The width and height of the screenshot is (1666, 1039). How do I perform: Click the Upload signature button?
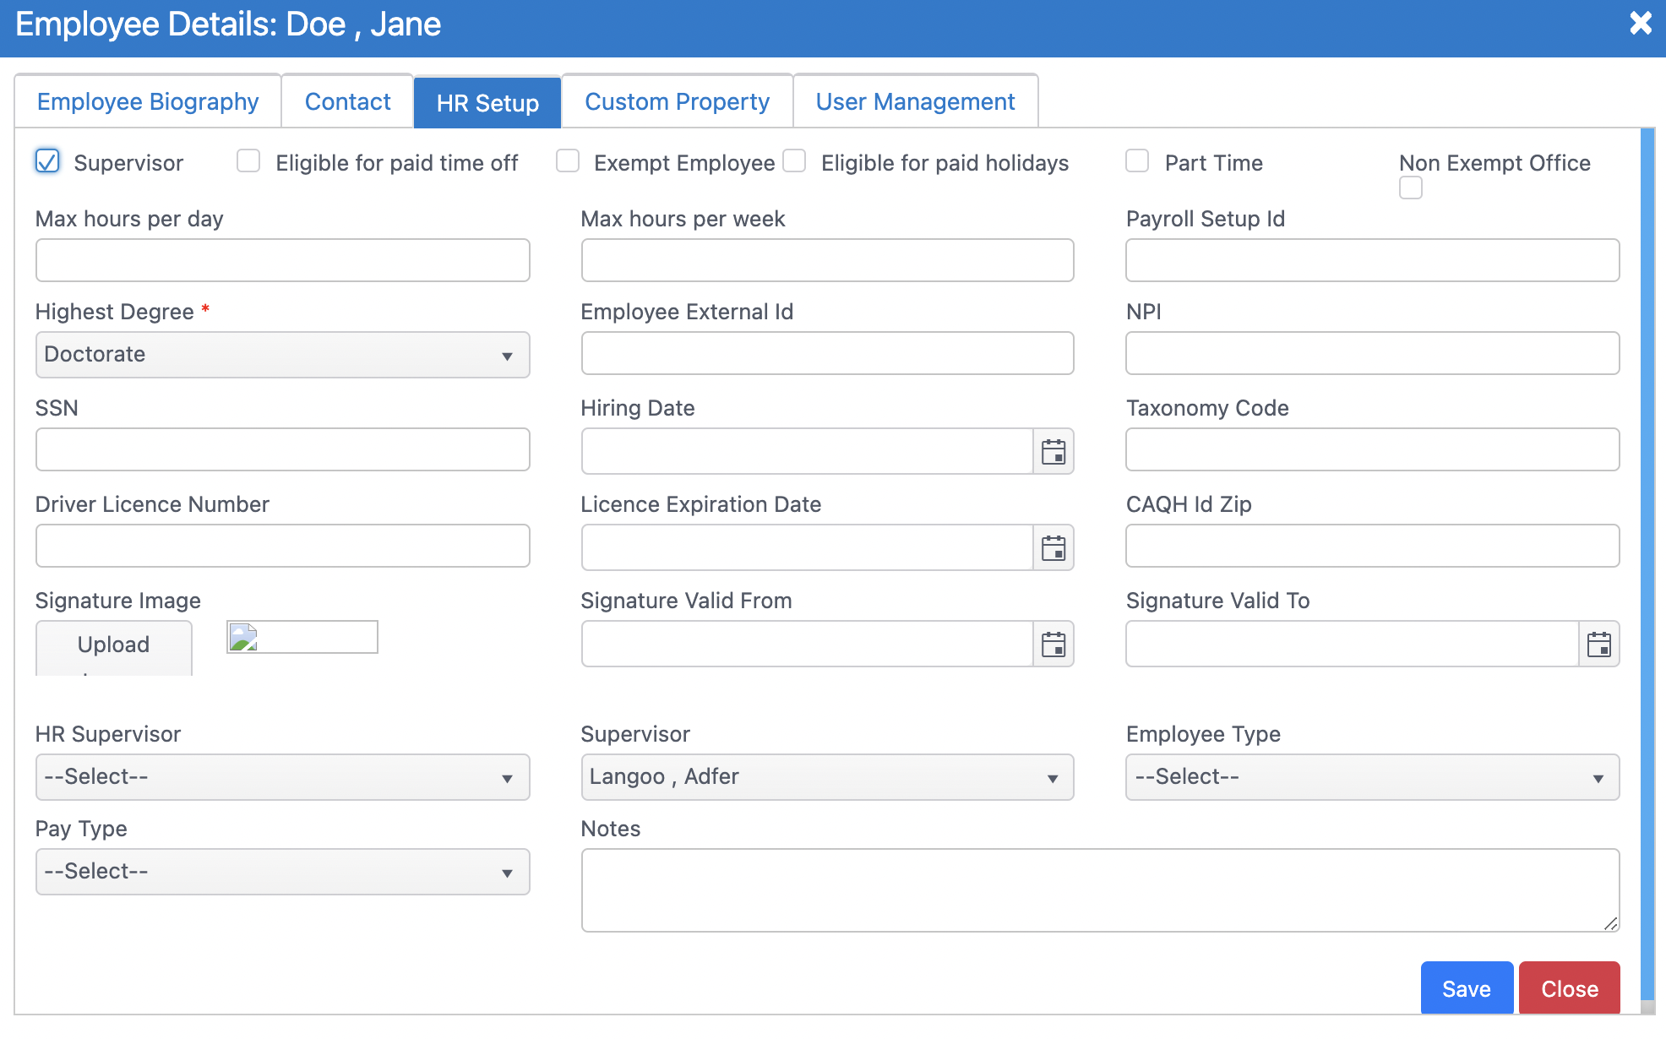tap(113, 646)
